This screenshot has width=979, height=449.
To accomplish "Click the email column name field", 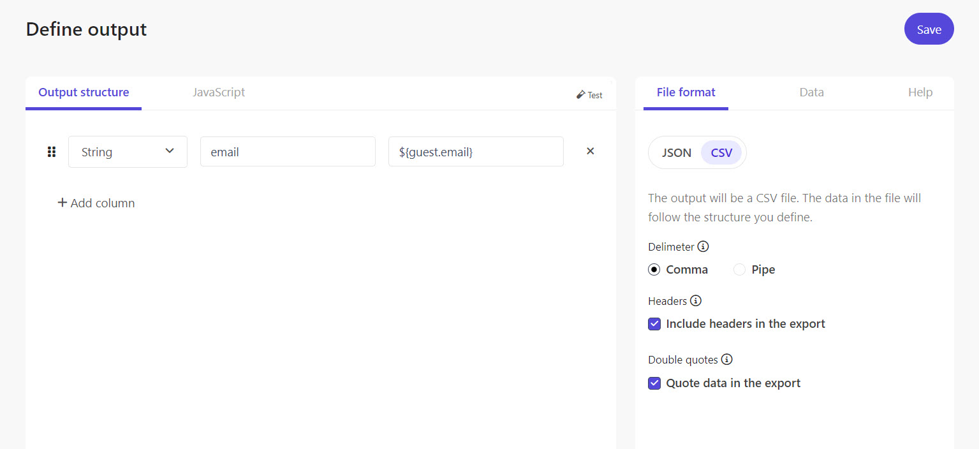I will point(288,152).
